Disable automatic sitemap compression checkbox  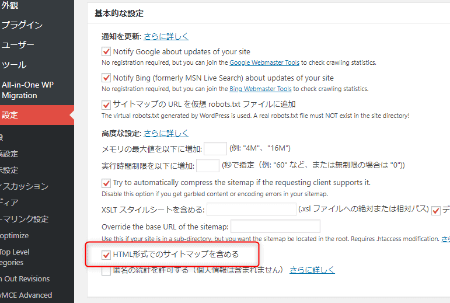(x=106, y=183)
